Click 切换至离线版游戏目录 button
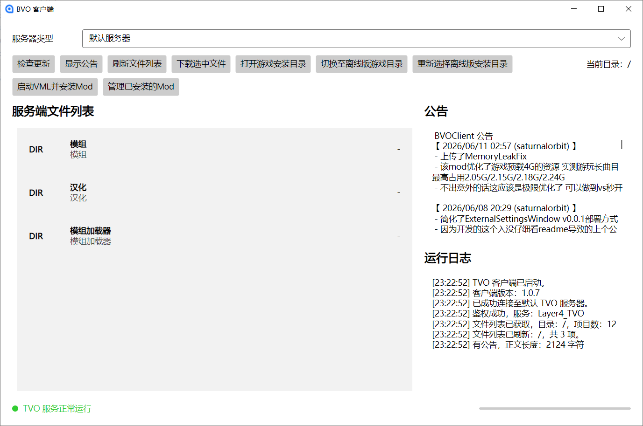Viewport: 643px width, 426px height. [361, 64]
